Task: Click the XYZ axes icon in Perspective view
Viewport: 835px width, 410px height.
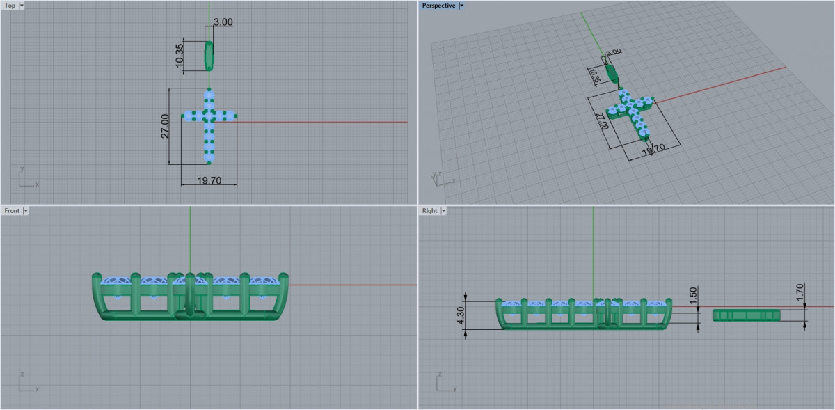Action: (441, 178)
